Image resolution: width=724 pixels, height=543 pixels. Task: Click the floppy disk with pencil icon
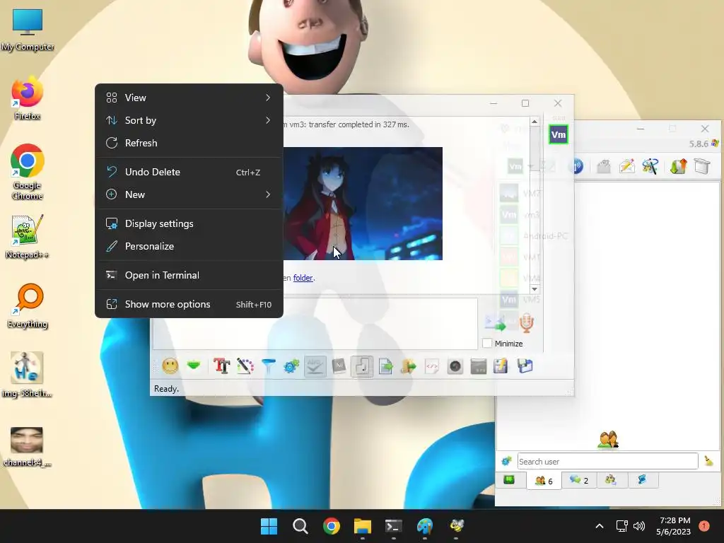tap(501, 366)
